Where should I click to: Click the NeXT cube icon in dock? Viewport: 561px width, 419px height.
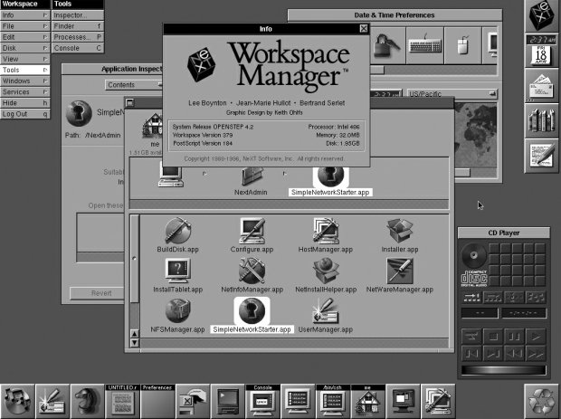point(542,15)
